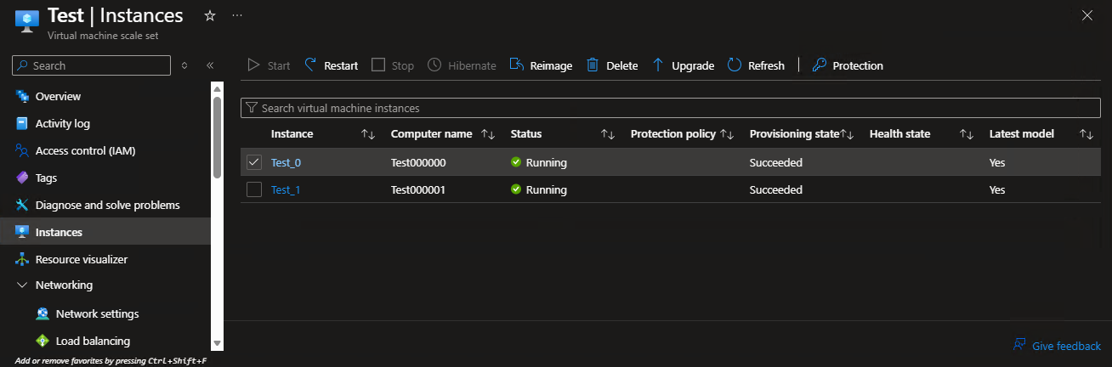Click the Health state header label

click(900, 134)
